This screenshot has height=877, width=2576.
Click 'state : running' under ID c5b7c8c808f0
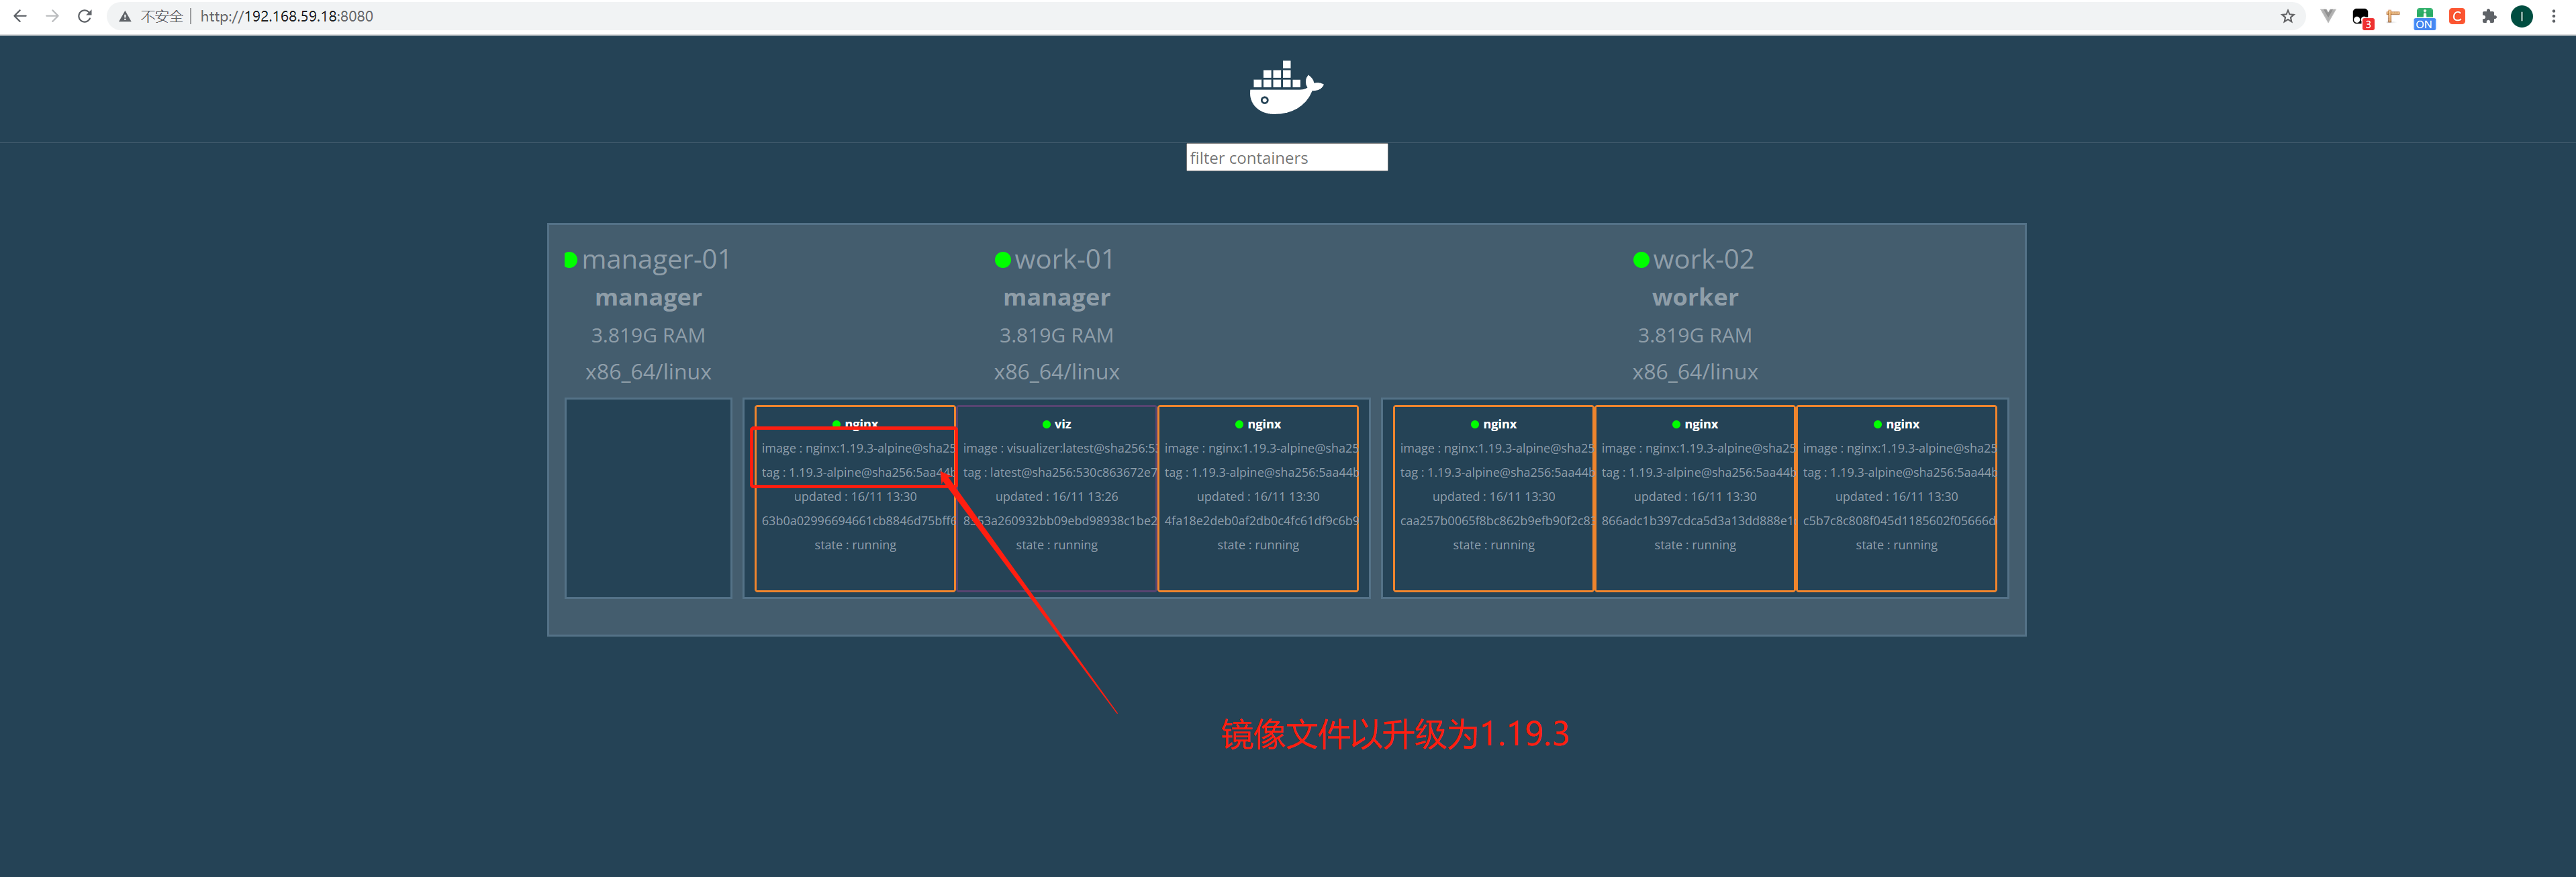(1896, 545)
